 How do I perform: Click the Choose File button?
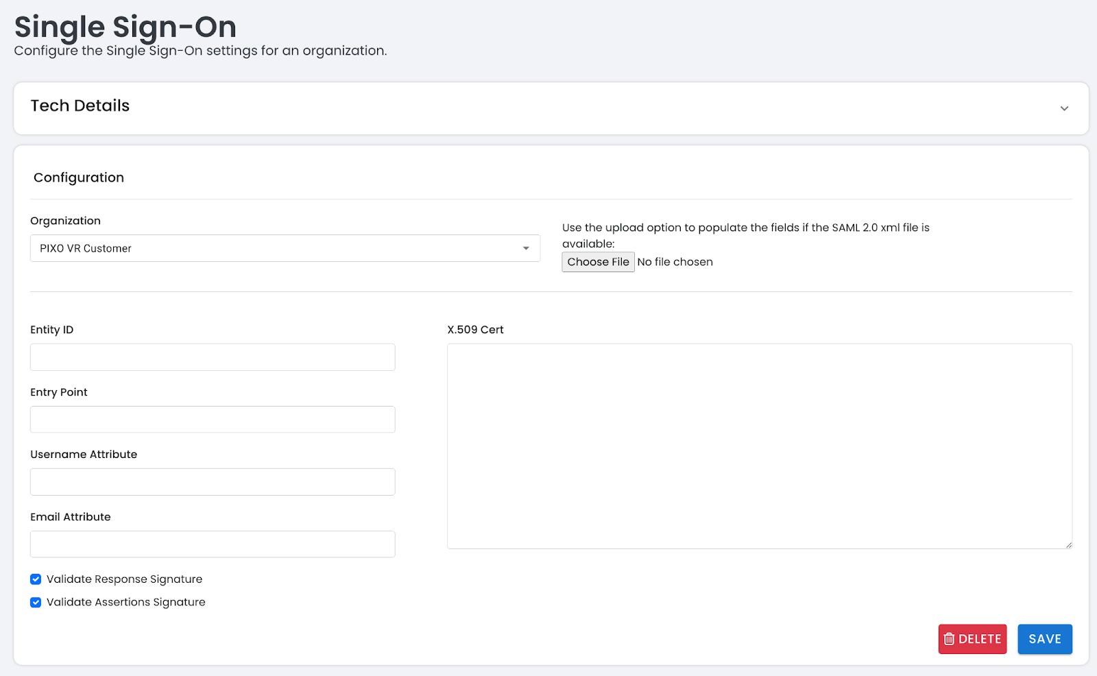click(598, 262)
